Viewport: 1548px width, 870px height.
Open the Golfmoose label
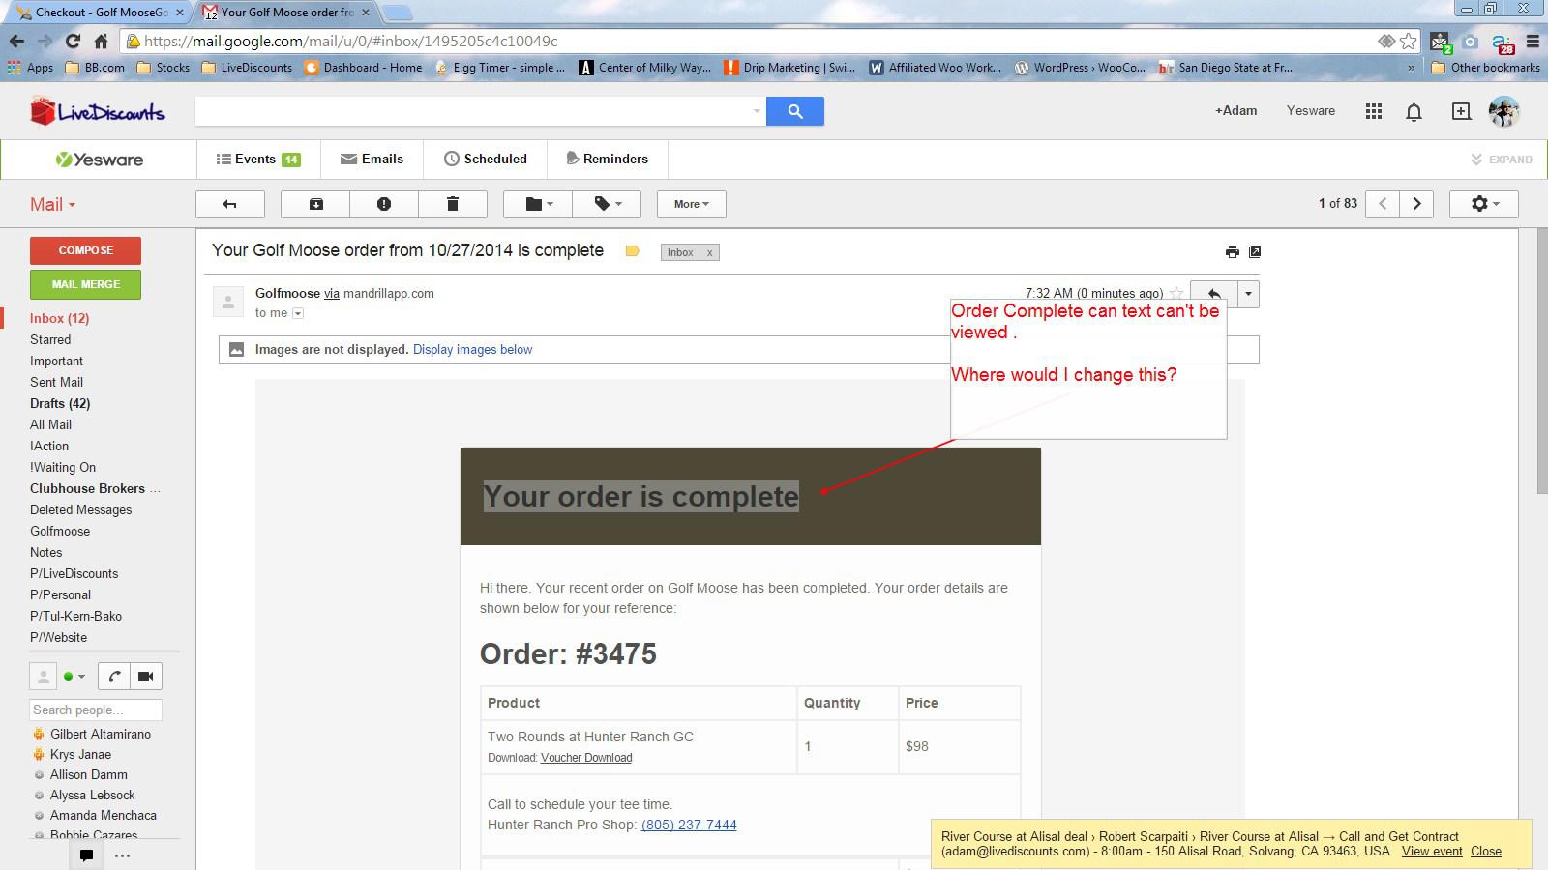pyautogui.click(x=60, y=531)
